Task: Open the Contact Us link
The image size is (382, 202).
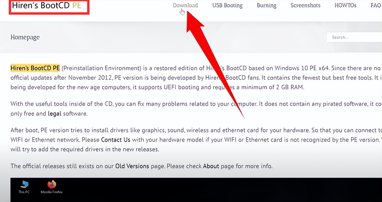Action: click(116, 140)
